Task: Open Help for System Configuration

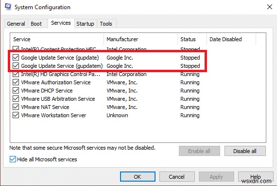Action: [256, 177]
